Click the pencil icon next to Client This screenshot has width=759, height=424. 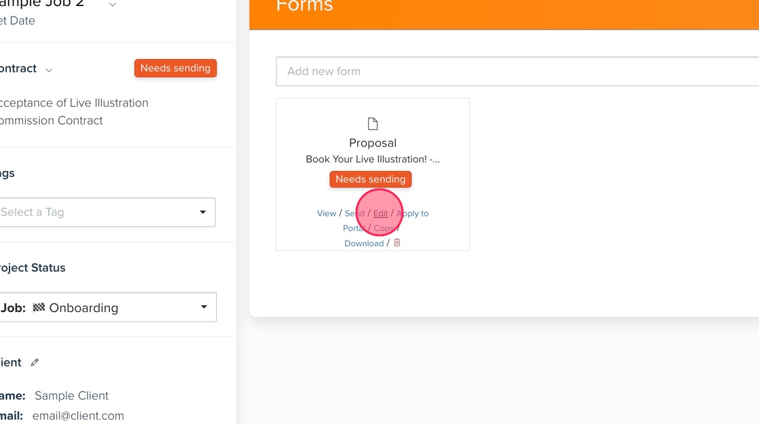(x=35, y=362)
